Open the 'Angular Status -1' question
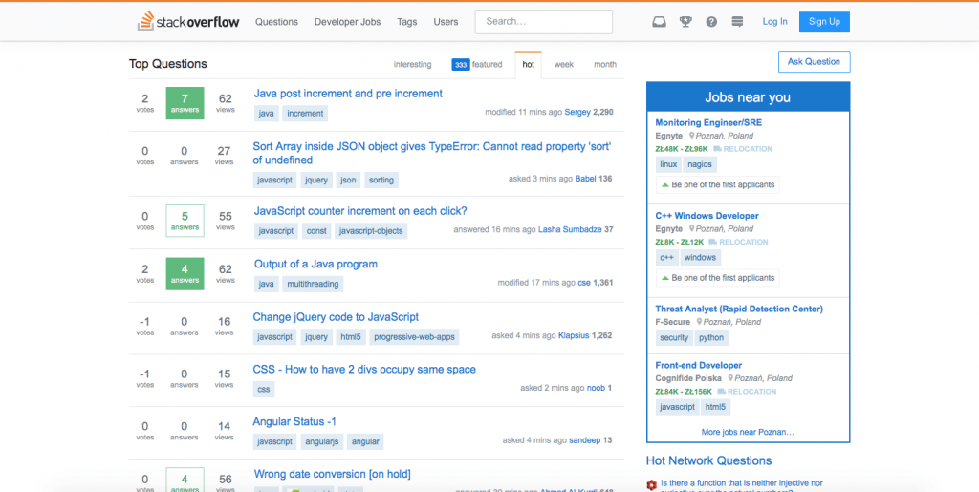This screenshot has height=492, width=979. point(294,421)
